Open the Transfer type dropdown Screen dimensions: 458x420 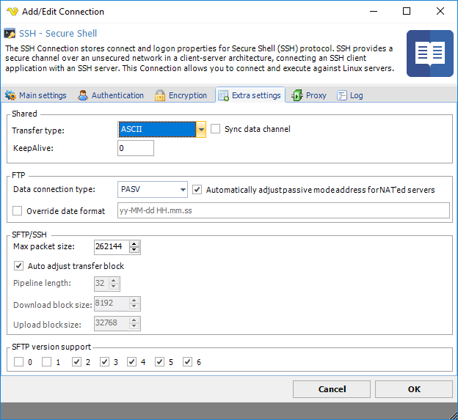click(201, 130)
